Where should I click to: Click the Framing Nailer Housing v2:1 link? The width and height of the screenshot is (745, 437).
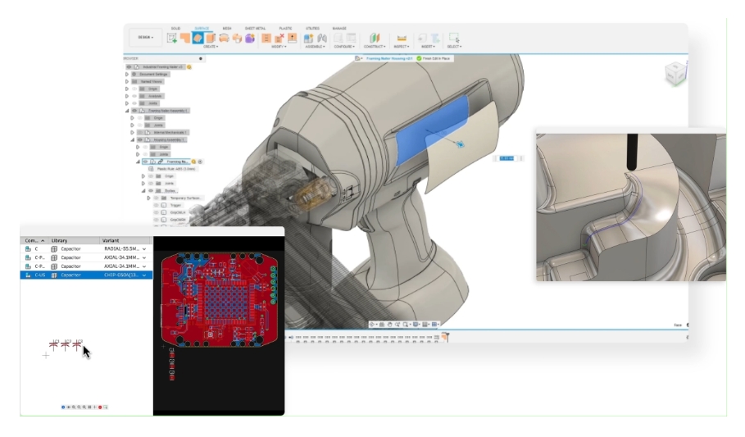389,58
